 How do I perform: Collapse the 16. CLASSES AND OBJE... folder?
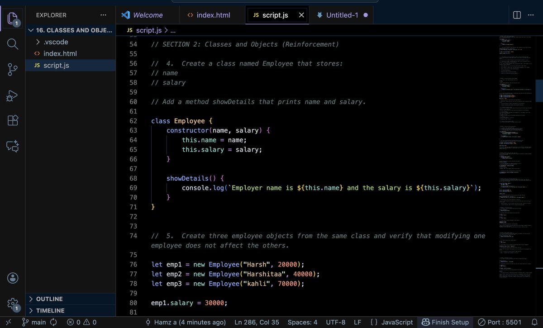(x=70, y=30)
